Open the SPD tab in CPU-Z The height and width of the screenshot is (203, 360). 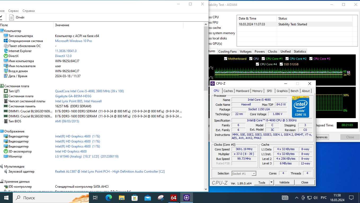tap(269, 91)
